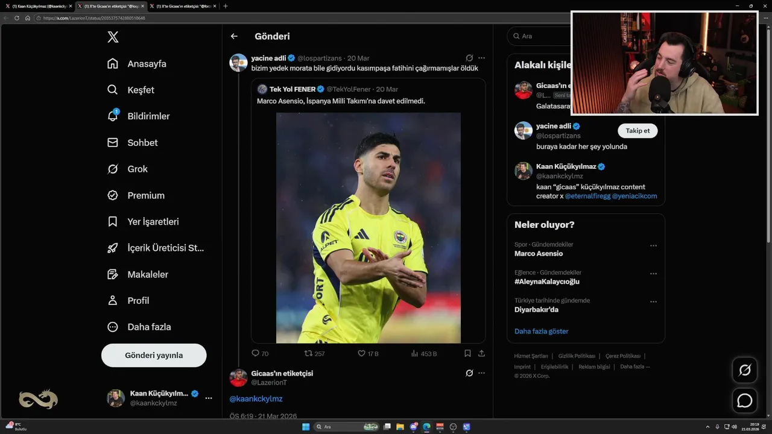Open the Marco Asensio photo

point(369,228)
